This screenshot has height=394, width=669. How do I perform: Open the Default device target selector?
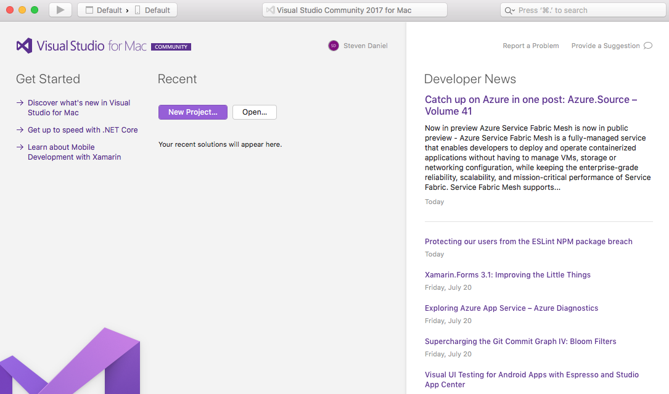coord(152,10)
